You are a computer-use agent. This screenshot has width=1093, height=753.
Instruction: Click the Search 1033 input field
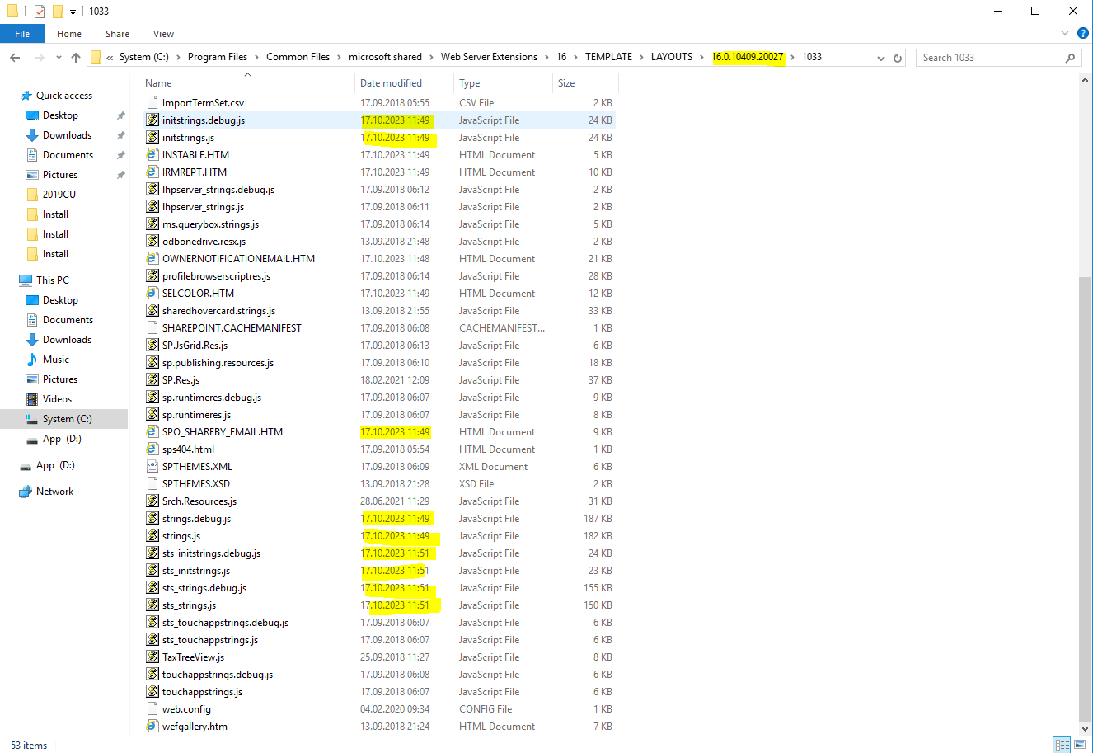coord(989,58)
